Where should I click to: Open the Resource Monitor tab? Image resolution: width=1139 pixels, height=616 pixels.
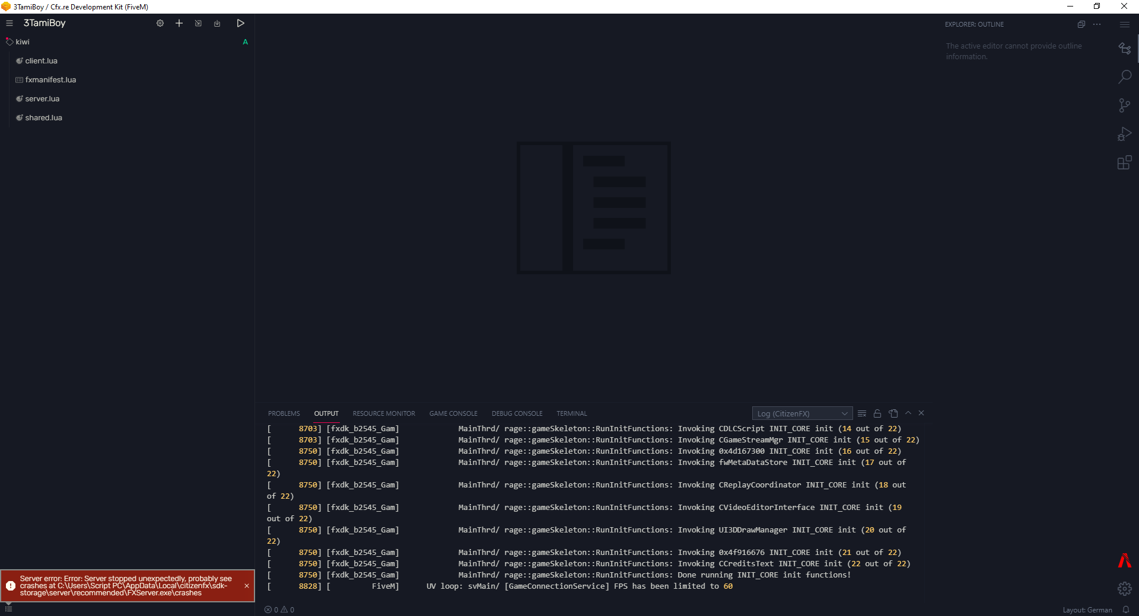384,413
